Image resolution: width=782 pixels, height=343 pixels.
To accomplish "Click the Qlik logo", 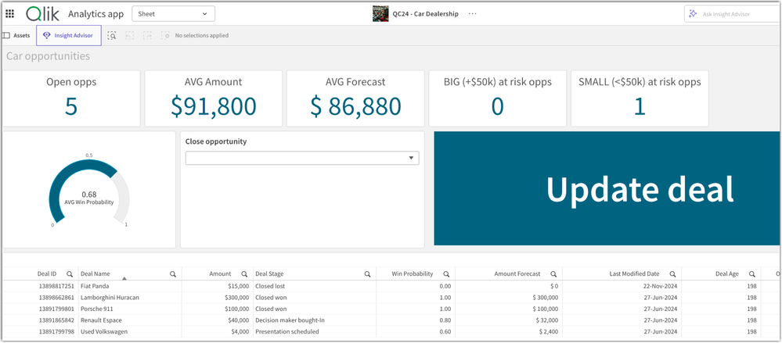I will click(x=42, y=13).
